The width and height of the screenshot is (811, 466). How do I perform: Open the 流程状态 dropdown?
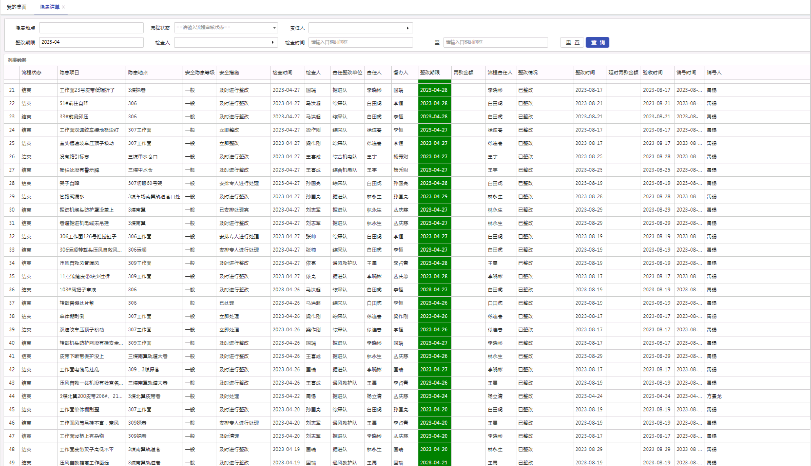pos(226,28)
